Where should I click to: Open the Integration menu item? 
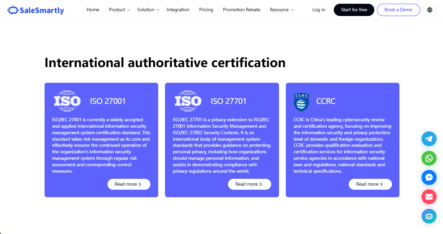[178, 10]
